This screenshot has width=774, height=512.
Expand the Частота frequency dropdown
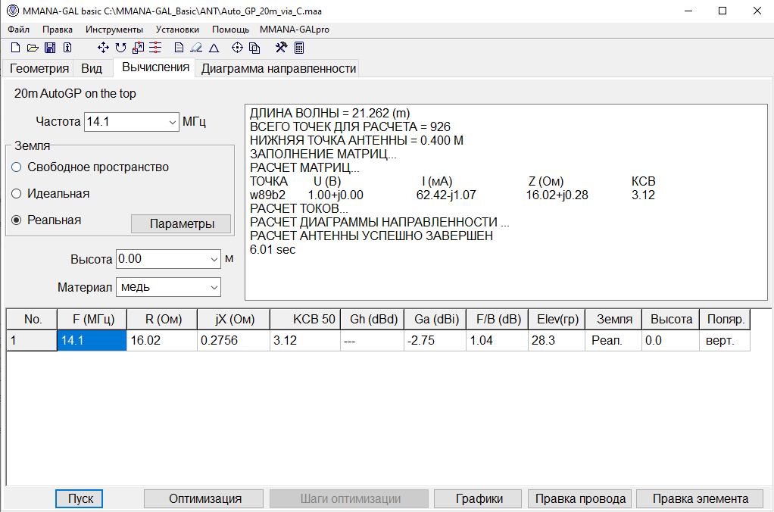172,122
